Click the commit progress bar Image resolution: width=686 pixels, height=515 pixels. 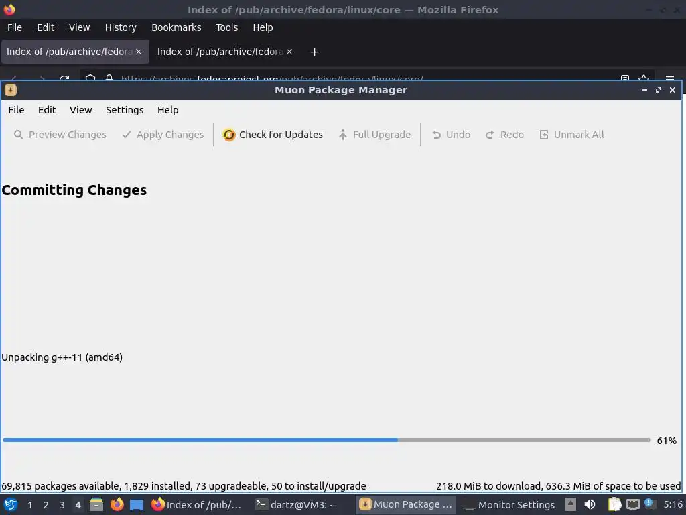point(326,440)
